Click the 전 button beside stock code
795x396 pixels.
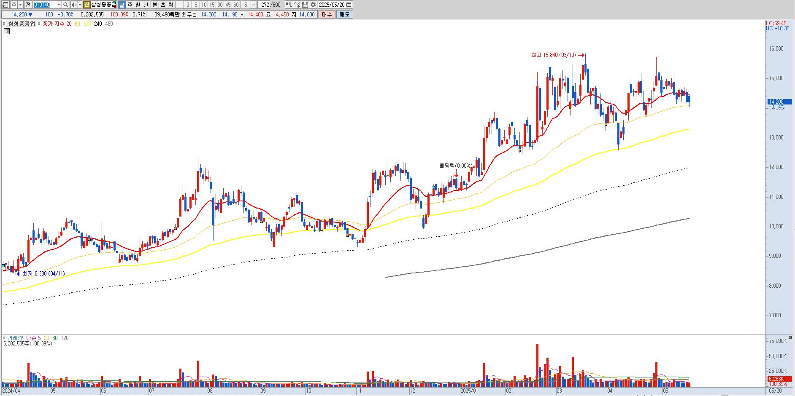(28, 5)
